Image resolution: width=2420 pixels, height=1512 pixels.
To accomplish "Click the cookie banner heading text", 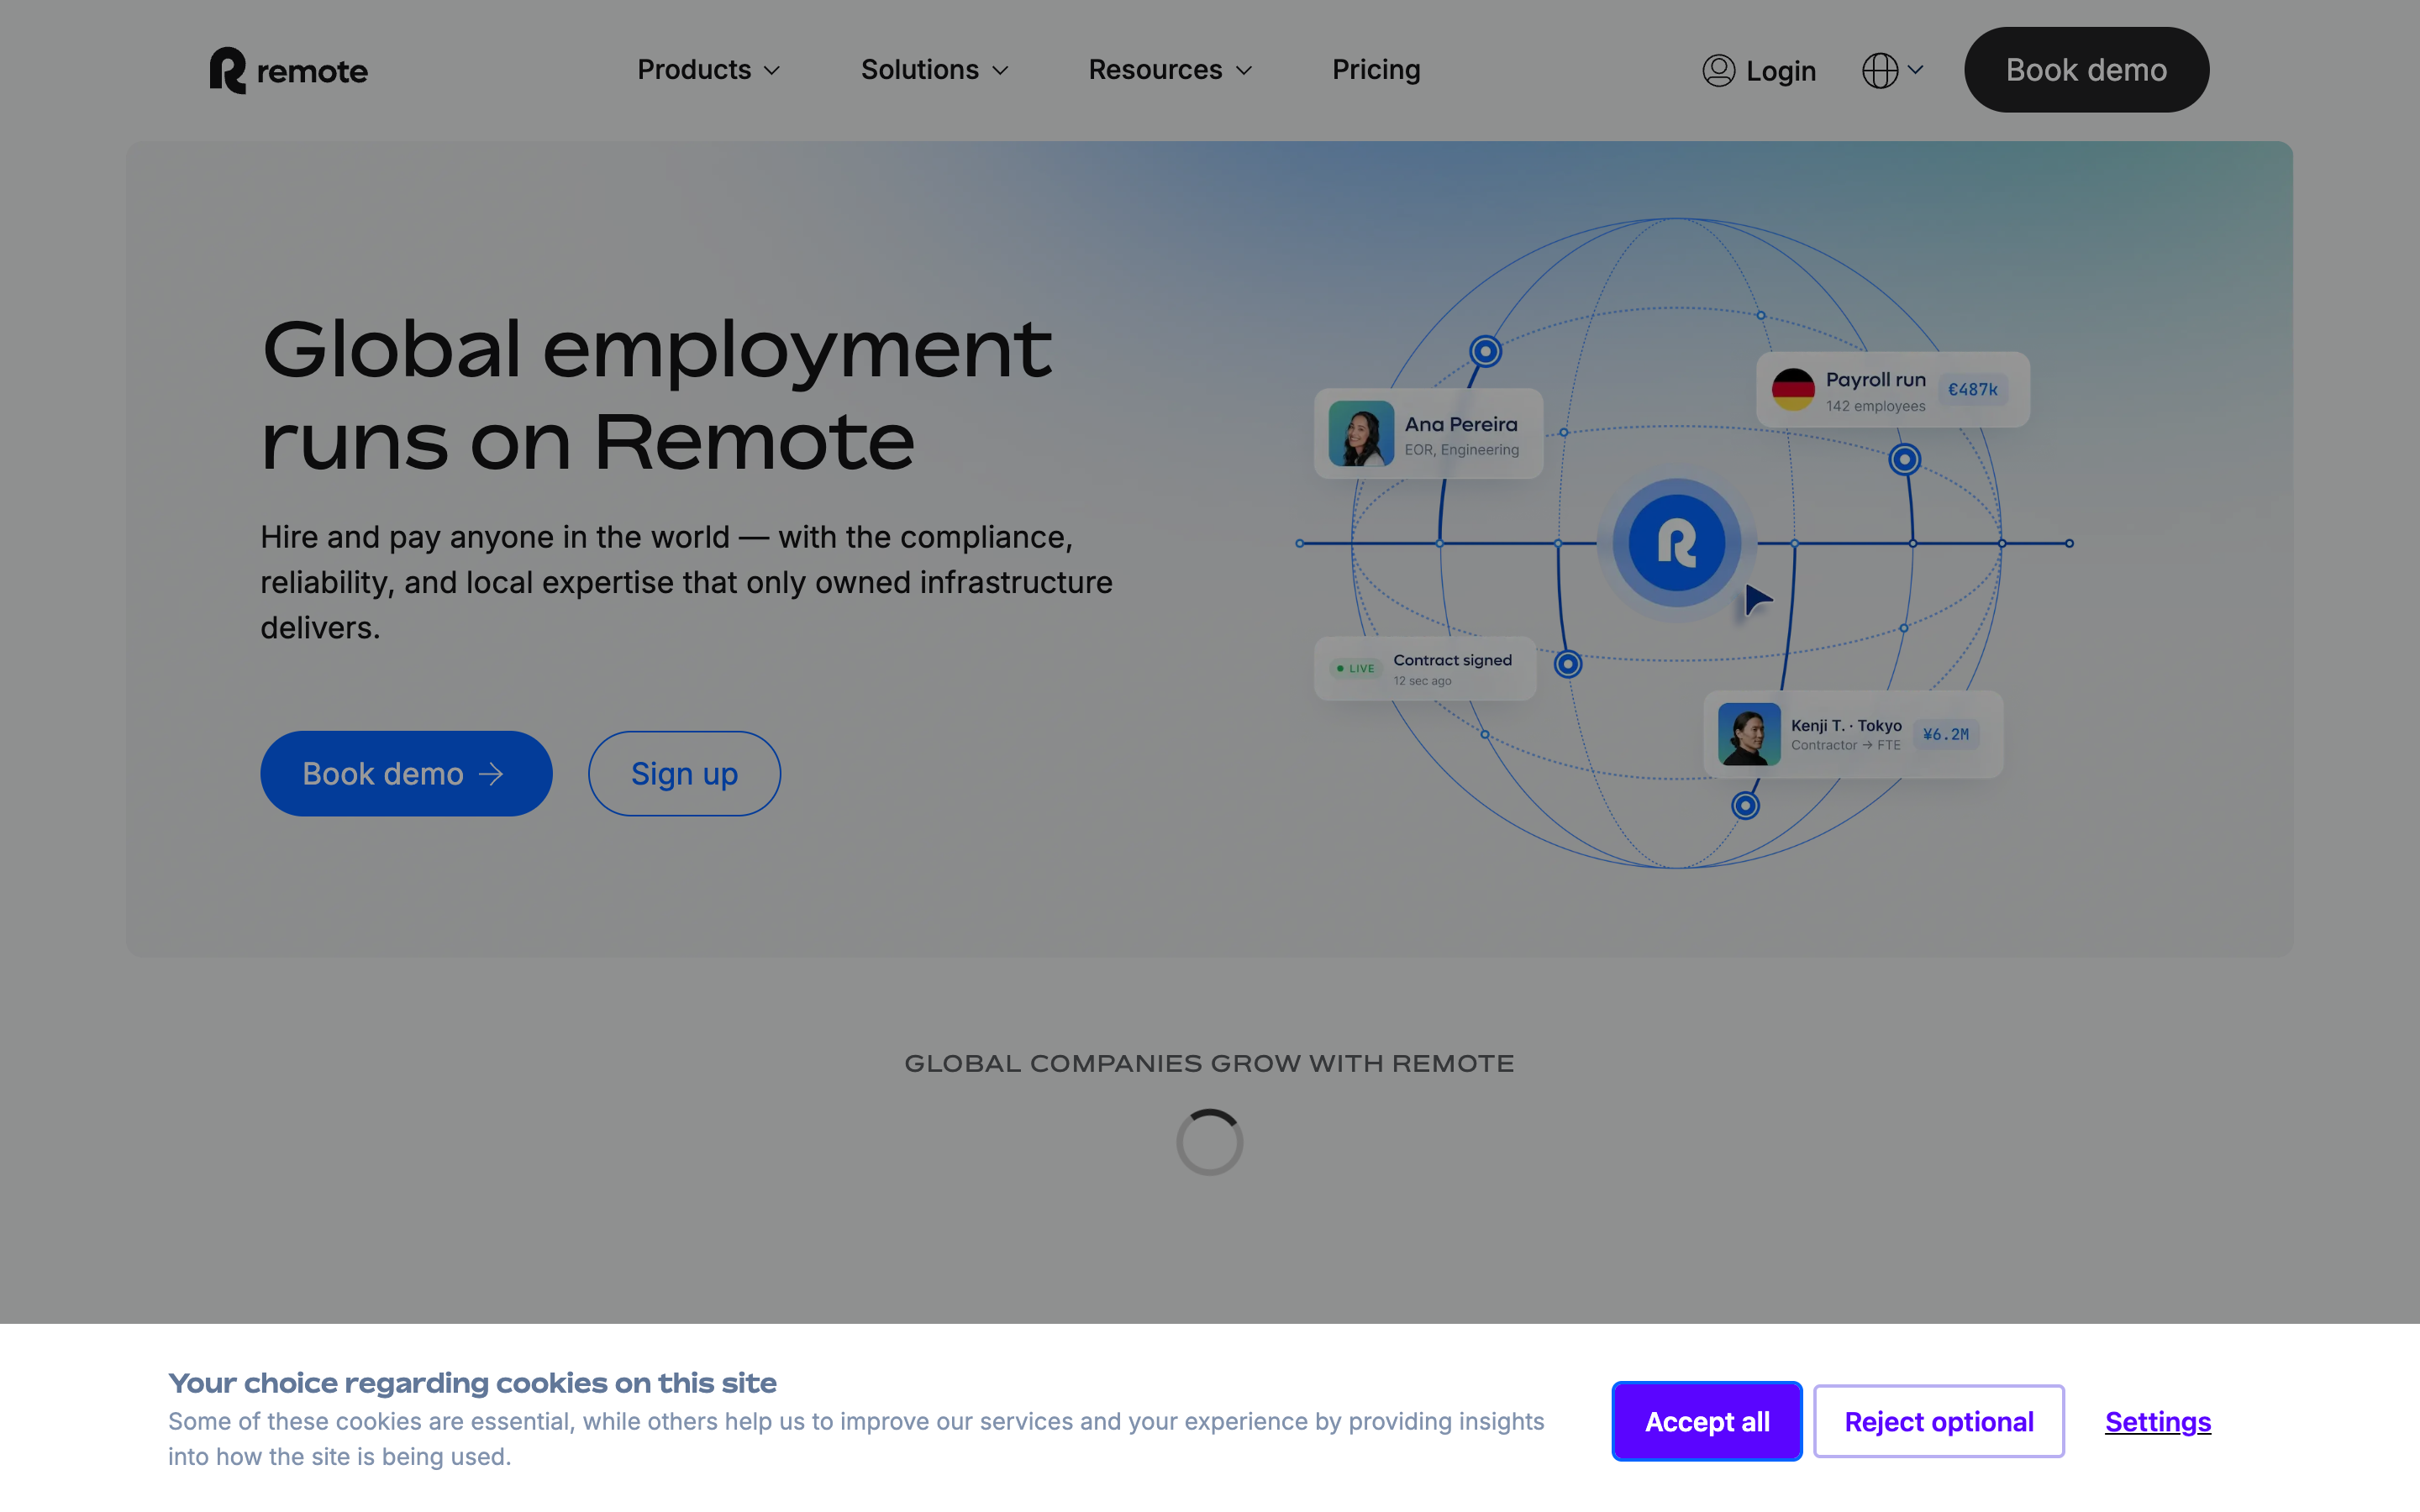I will pos(472,1383).
